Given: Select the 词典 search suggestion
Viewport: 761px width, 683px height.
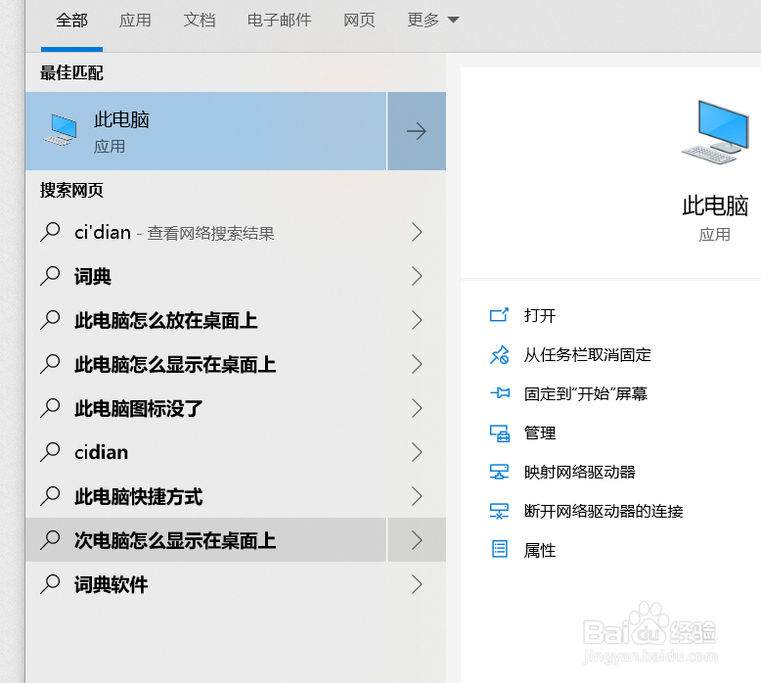Looking at the screenshot, I should coord(205,277).
